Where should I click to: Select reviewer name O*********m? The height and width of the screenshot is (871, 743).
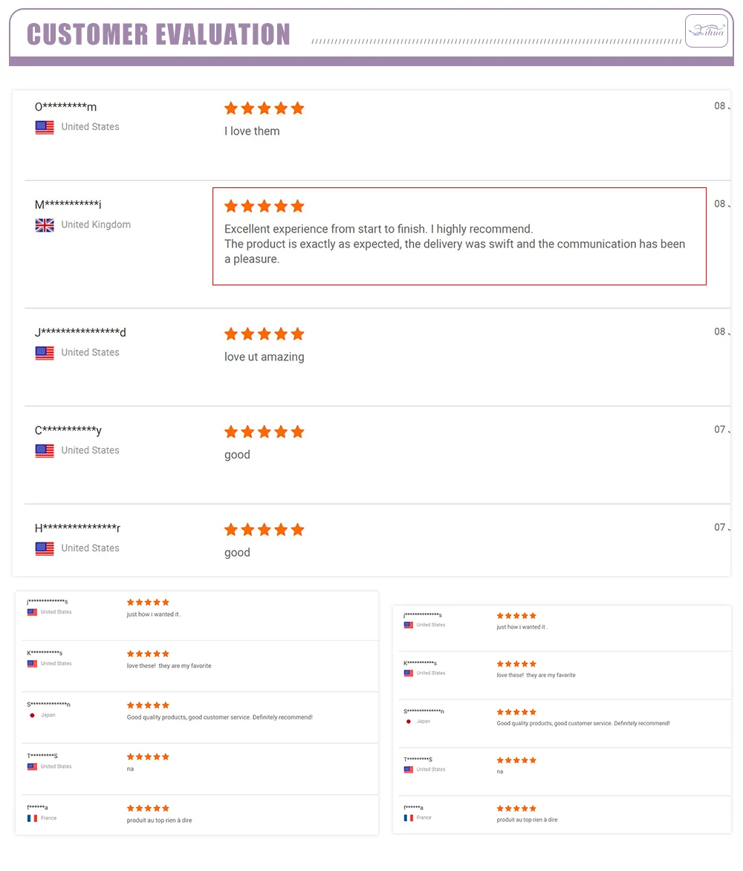point(65,107)
